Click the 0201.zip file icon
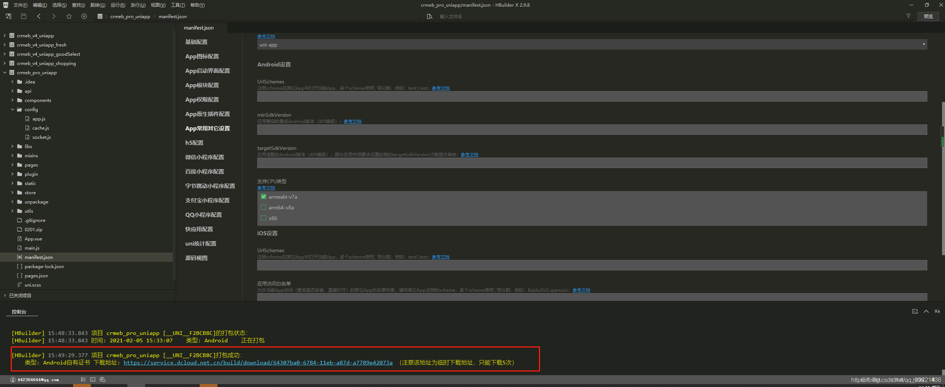This screenshot has width=945, height=387. tap(20, 229)
